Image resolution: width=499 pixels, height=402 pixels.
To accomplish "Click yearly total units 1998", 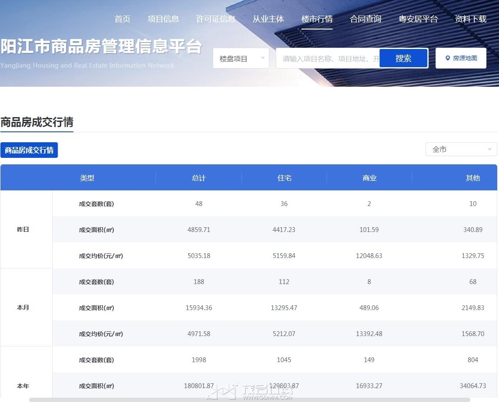I will [x=199, y=360].
